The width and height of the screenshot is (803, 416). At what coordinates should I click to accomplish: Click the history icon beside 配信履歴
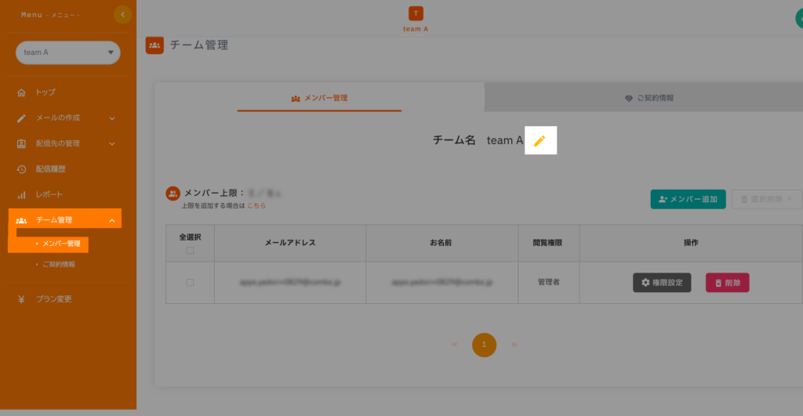[22, 169]
